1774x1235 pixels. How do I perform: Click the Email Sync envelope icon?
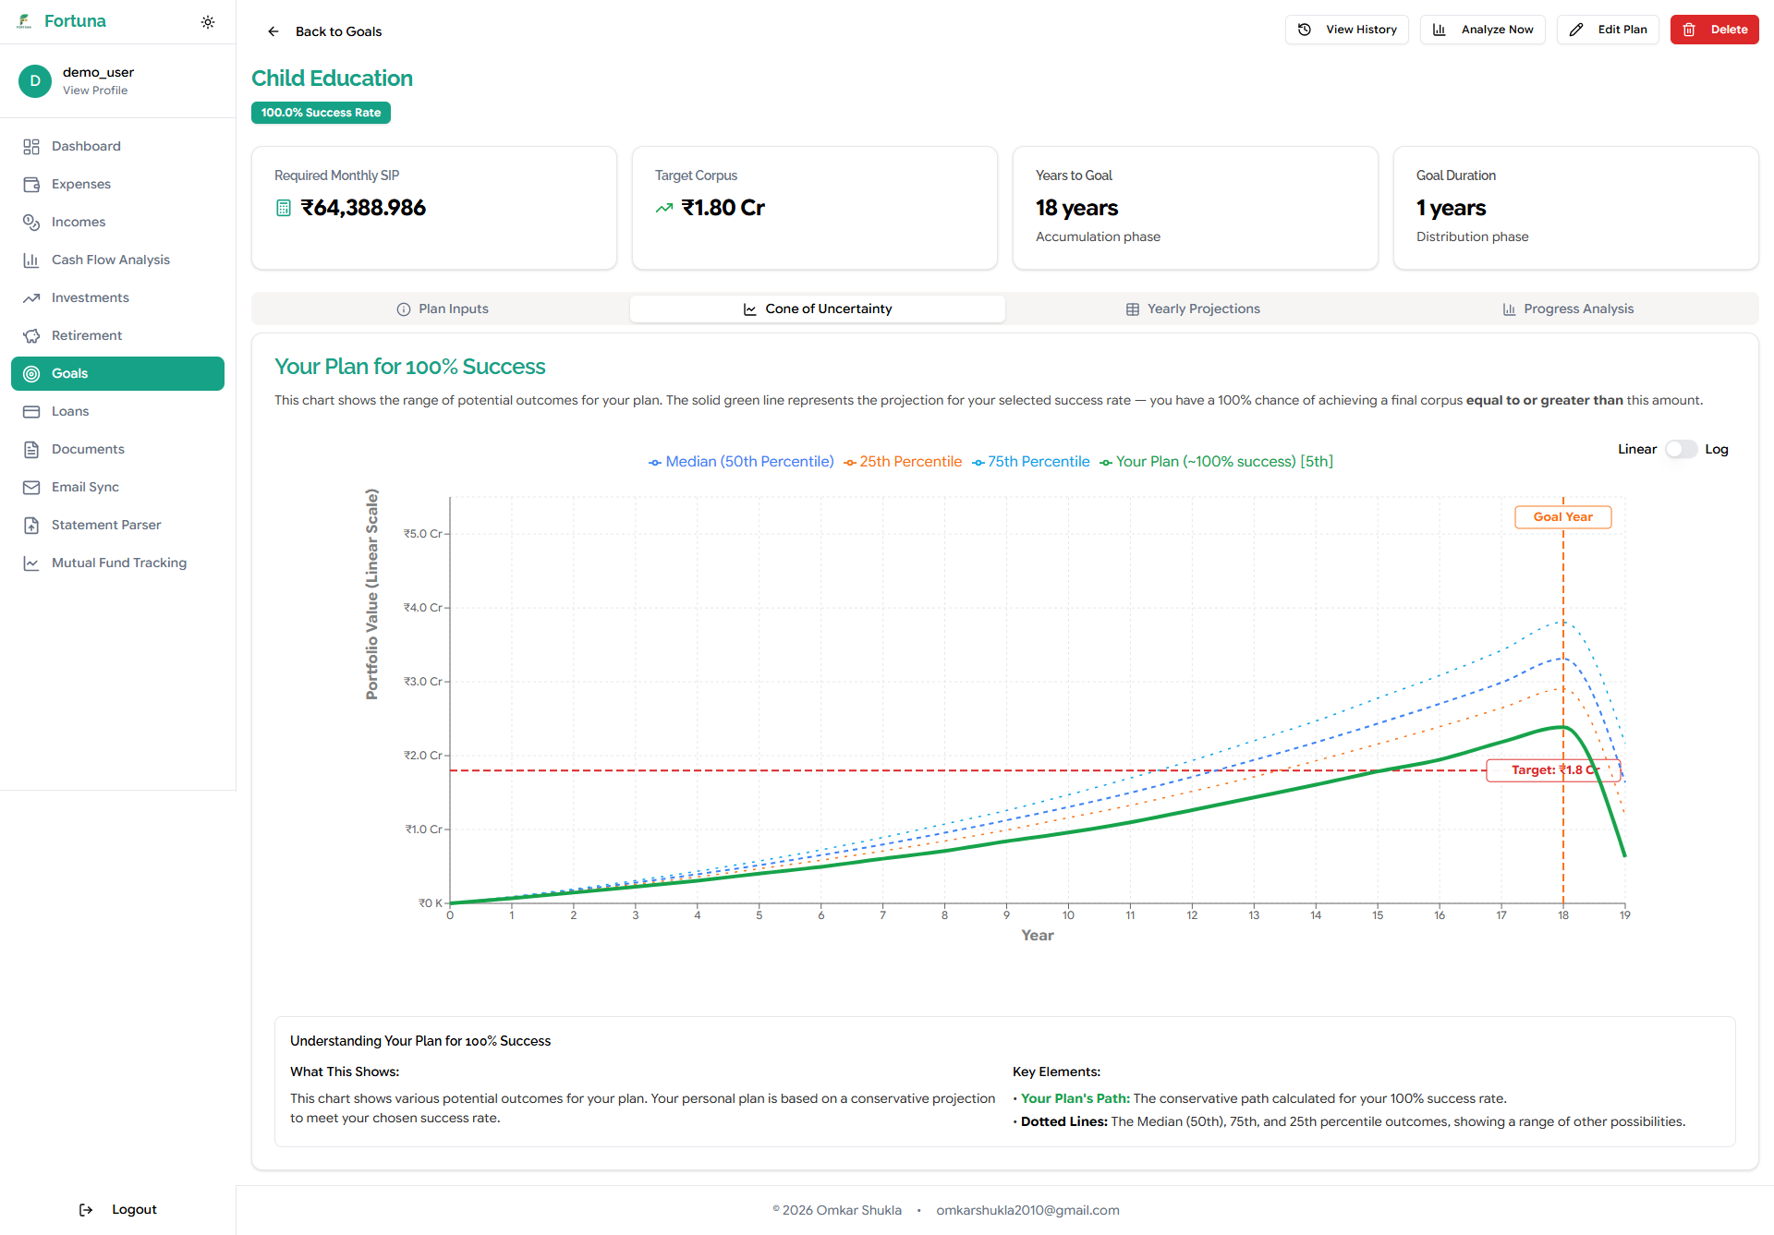click(x=31, y=487)
